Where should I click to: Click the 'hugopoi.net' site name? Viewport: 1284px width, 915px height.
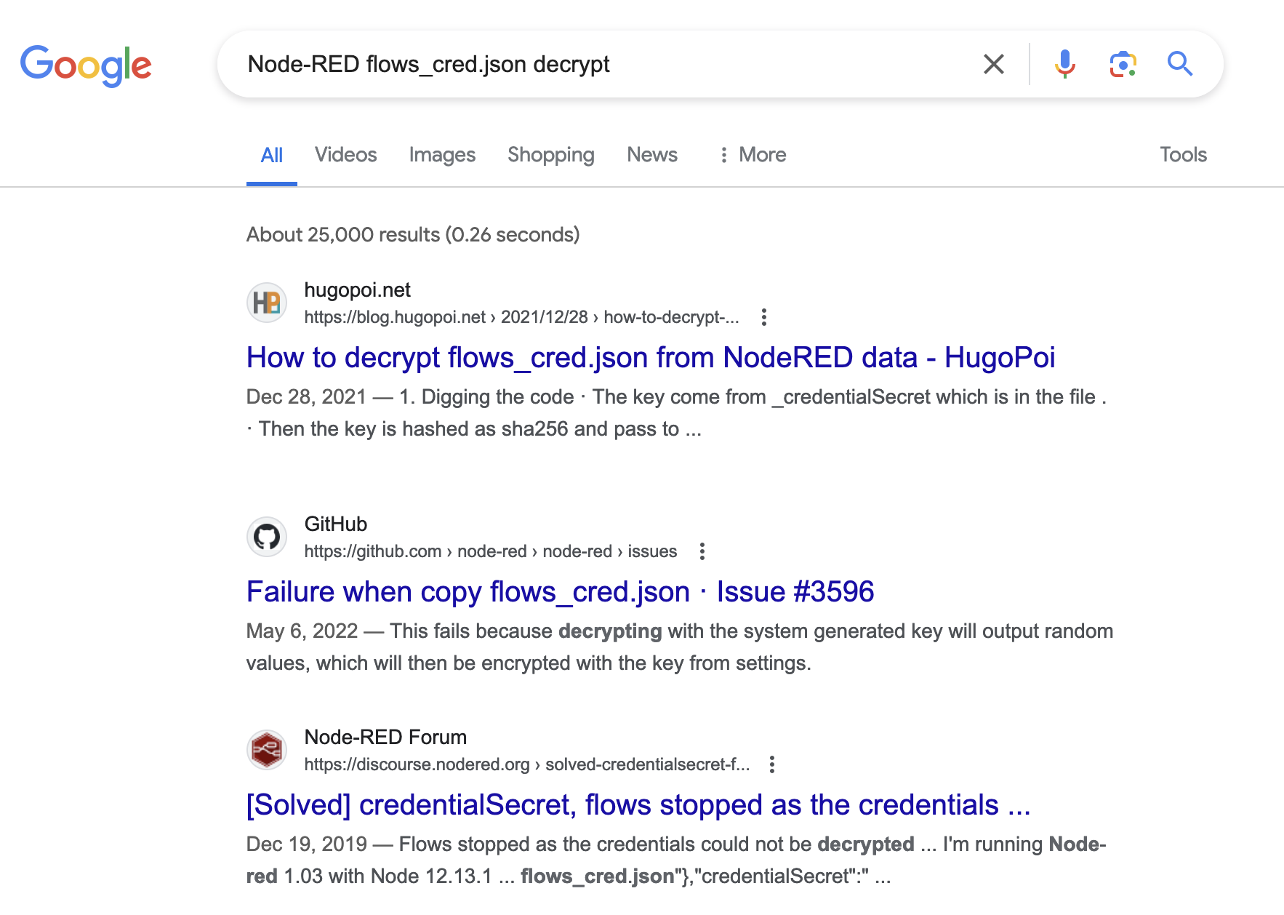[x=357, y=290]
